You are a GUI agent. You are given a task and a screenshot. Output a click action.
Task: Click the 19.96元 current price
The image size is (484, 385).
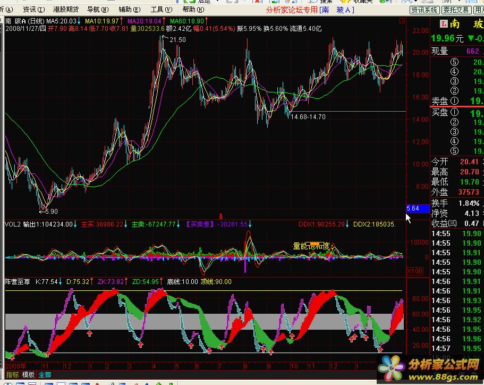(447, 38)
